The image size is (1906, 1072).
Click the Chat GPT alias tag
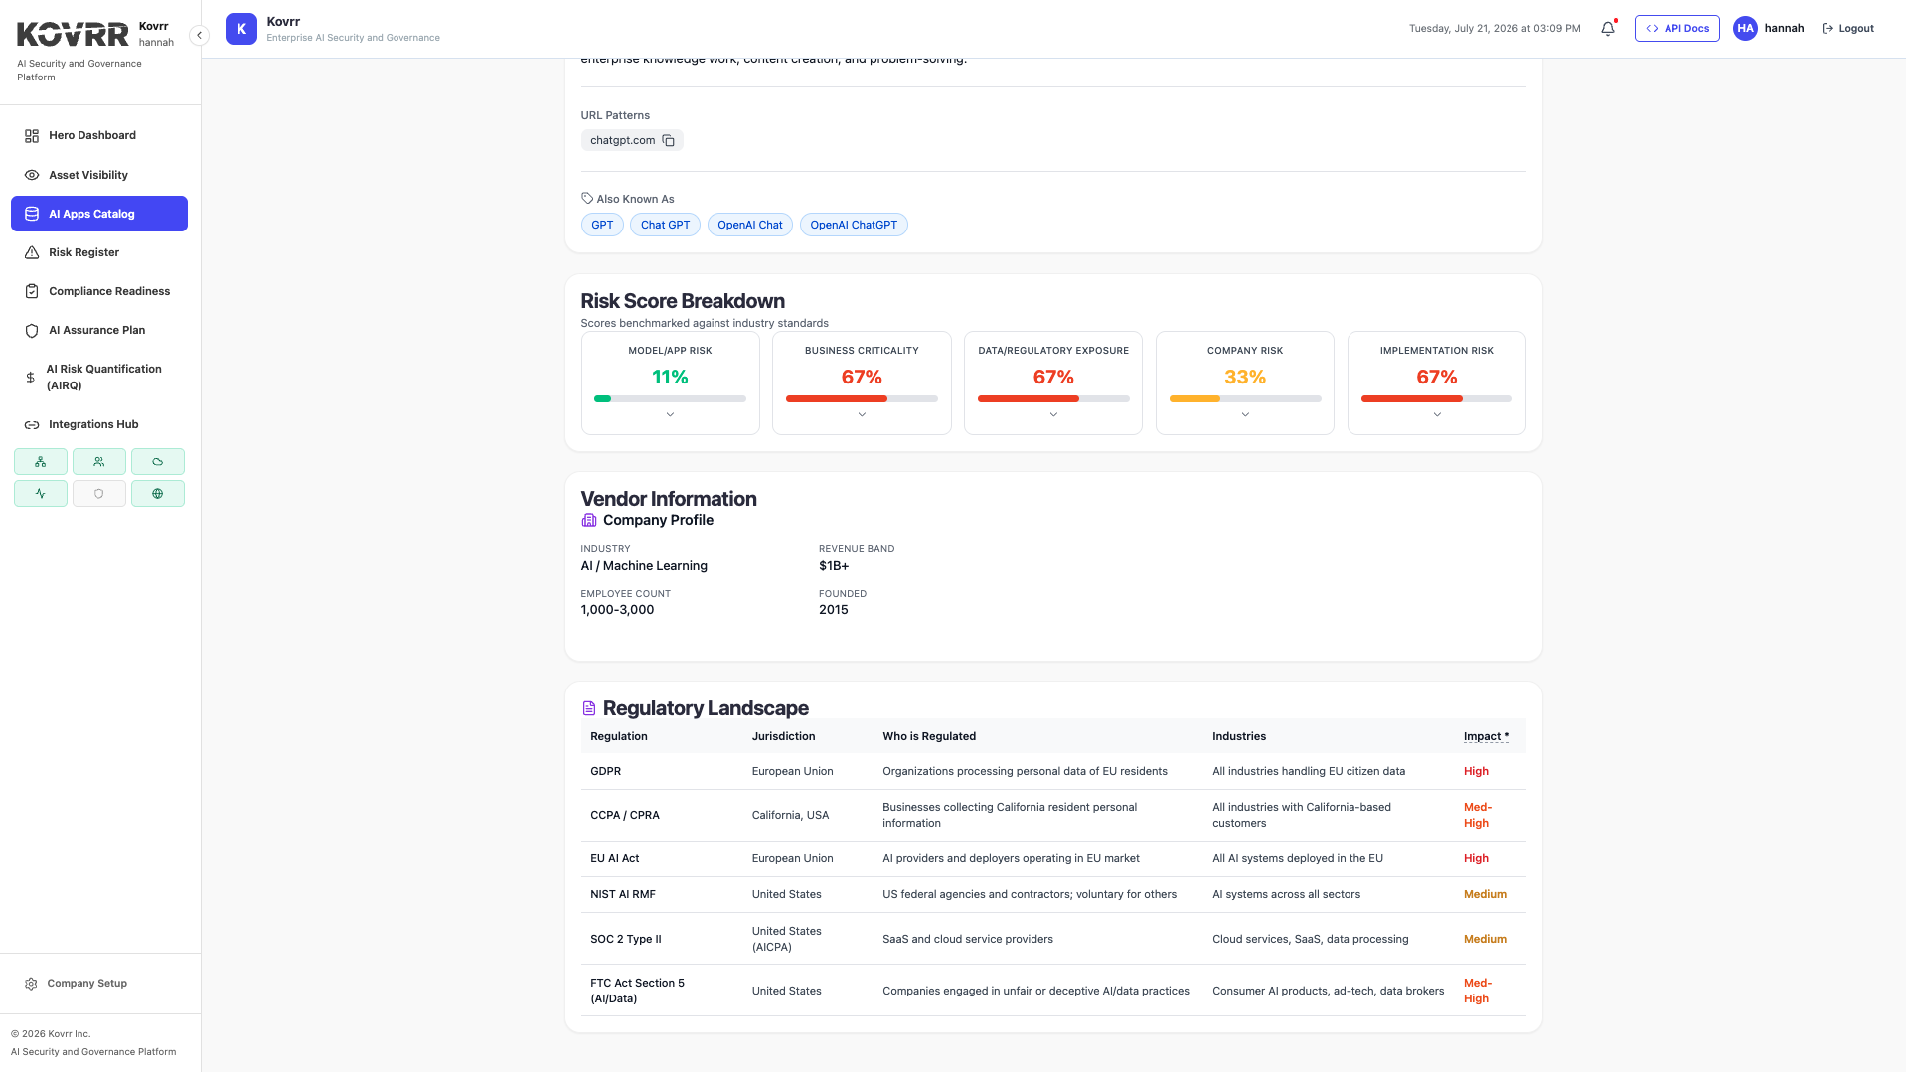[x=666, y=225]
